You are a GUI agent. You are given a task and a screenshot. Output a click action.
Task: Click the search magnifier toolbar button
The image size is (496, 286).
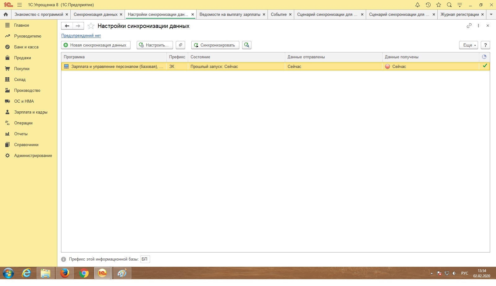pyautogui.click(x=247, y=45)
